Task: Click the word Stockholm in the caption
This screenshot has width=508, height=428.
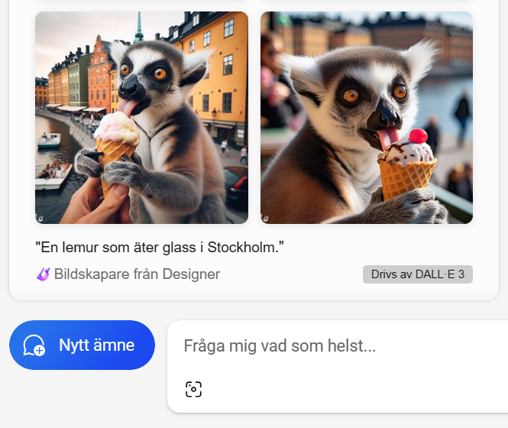Action: click(x=244, y=248)
